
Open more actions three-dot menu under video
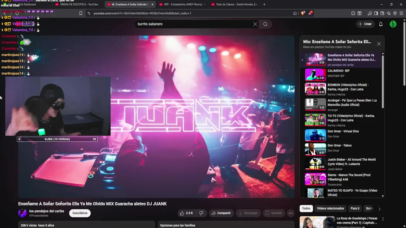tap(291, 213)
